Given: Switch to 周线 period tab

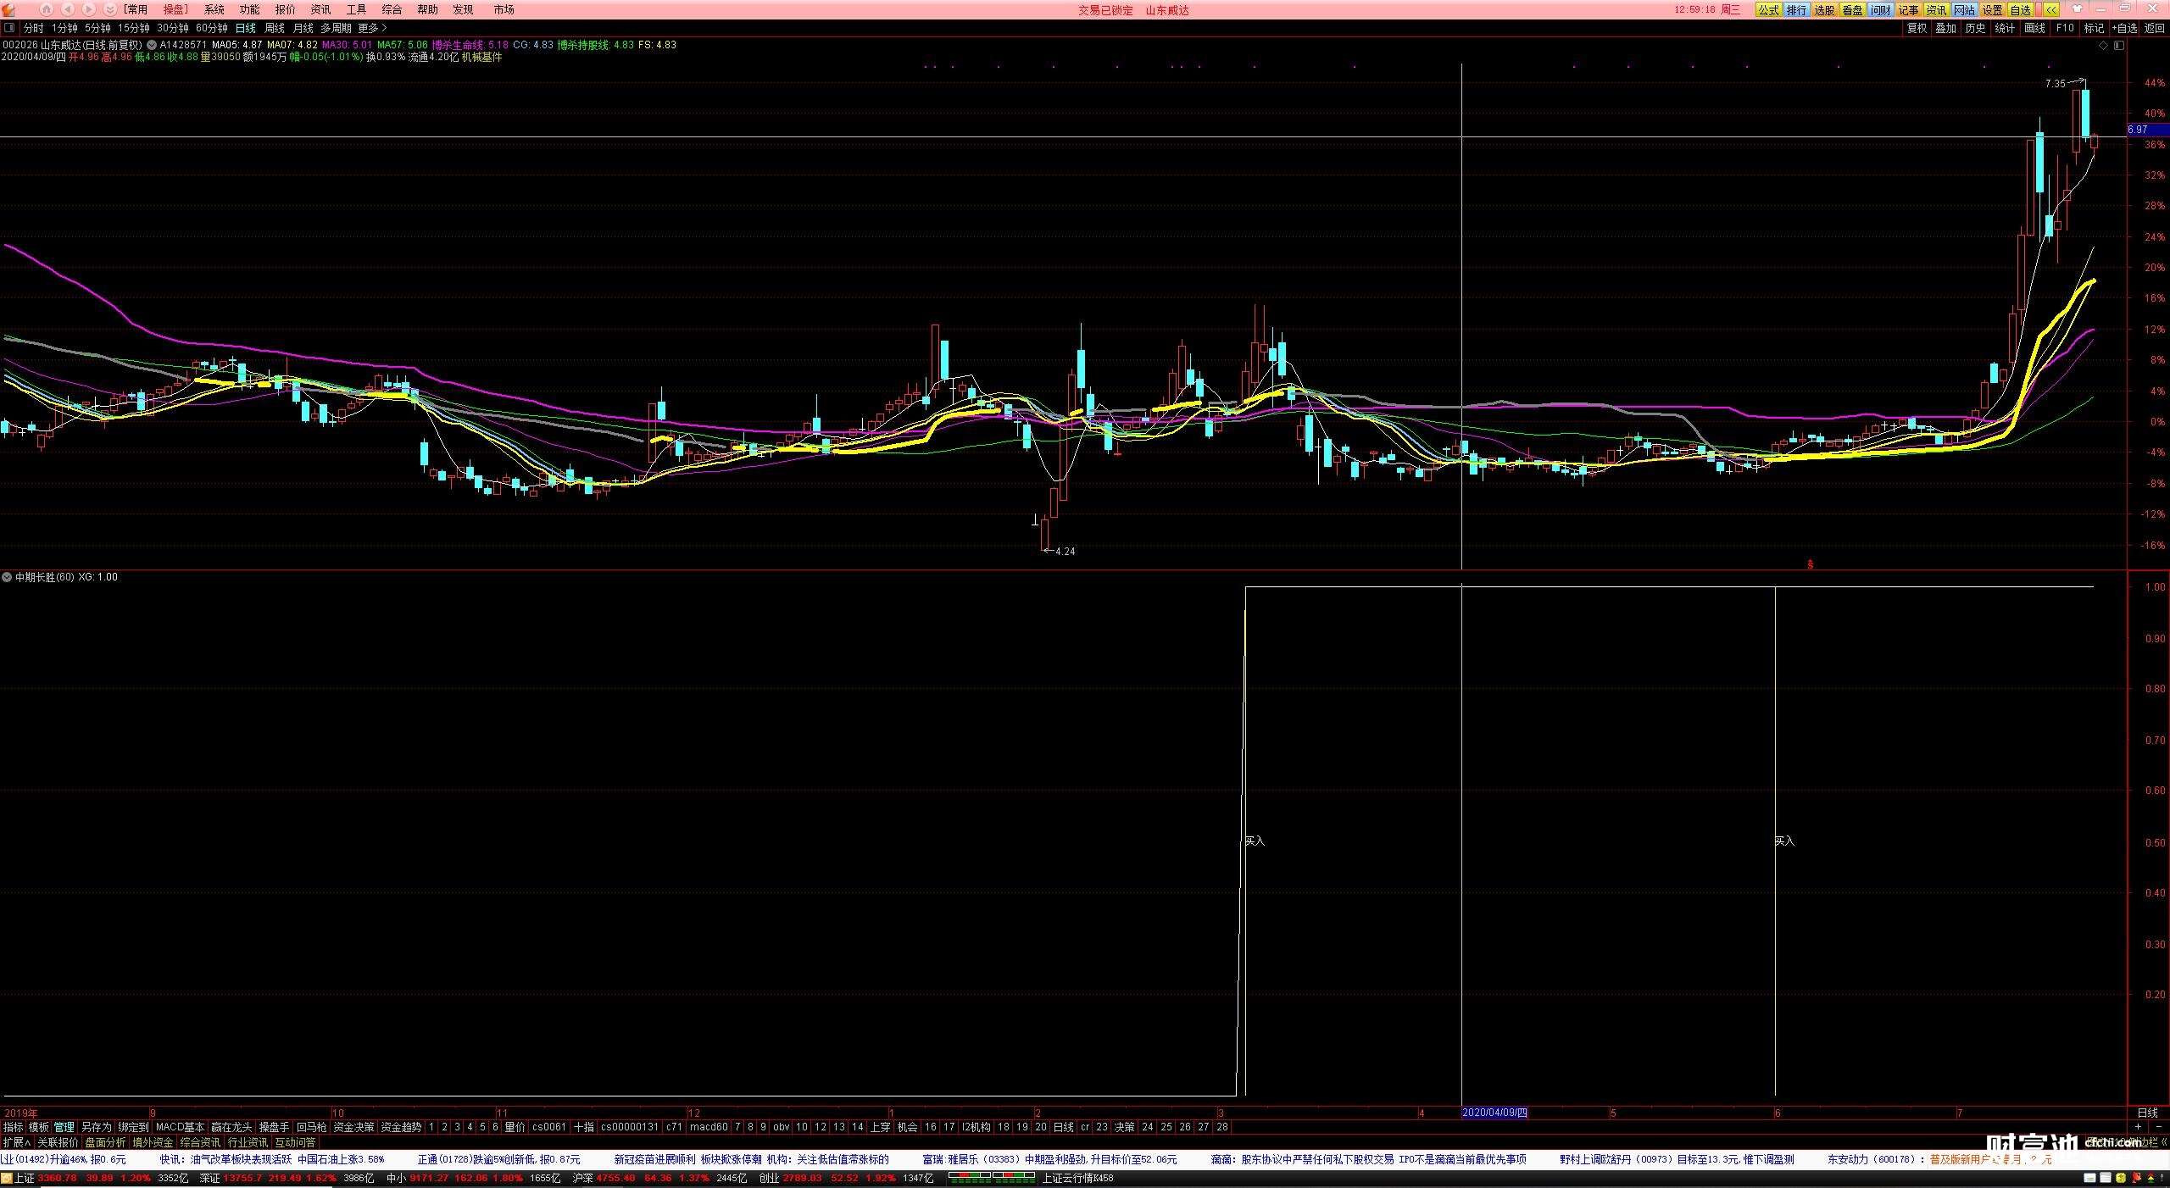Looking at the screenshot, I should 275,28.
